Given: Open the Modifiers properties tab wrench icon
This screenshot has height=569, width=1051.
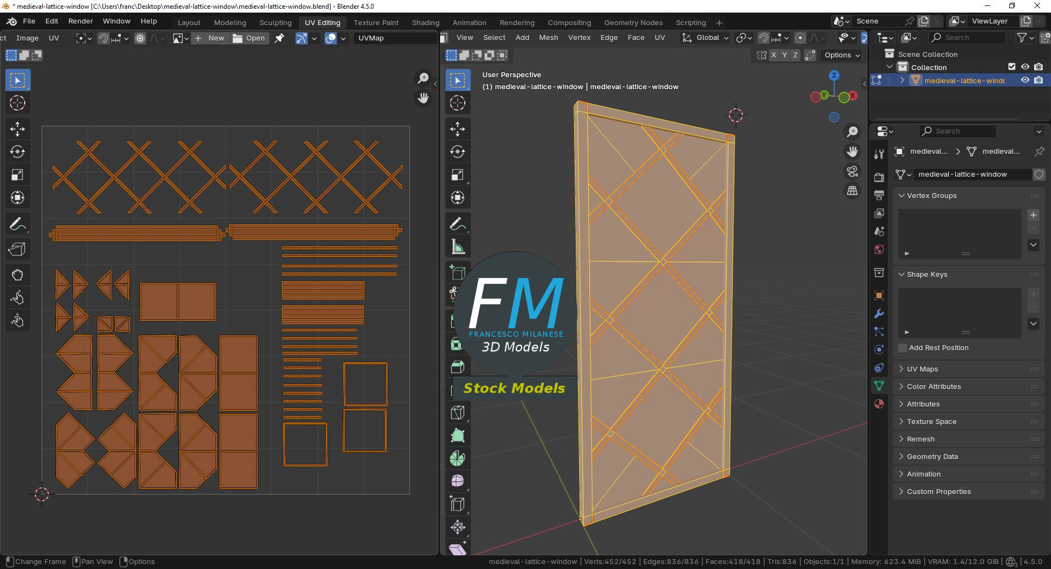Looking at the screenshot, I should coord(879,313).
